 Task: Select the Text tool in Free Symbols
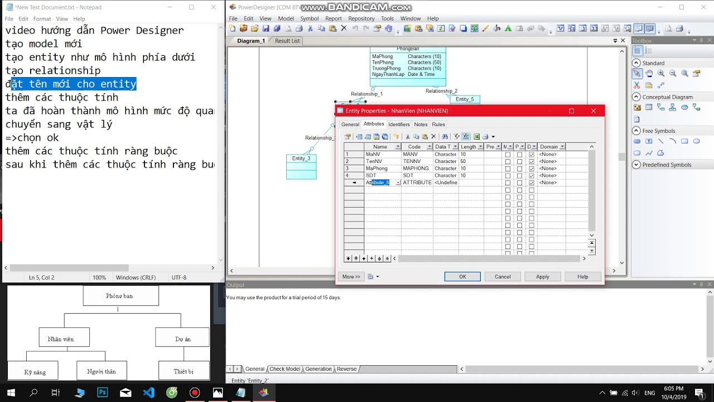649,141
